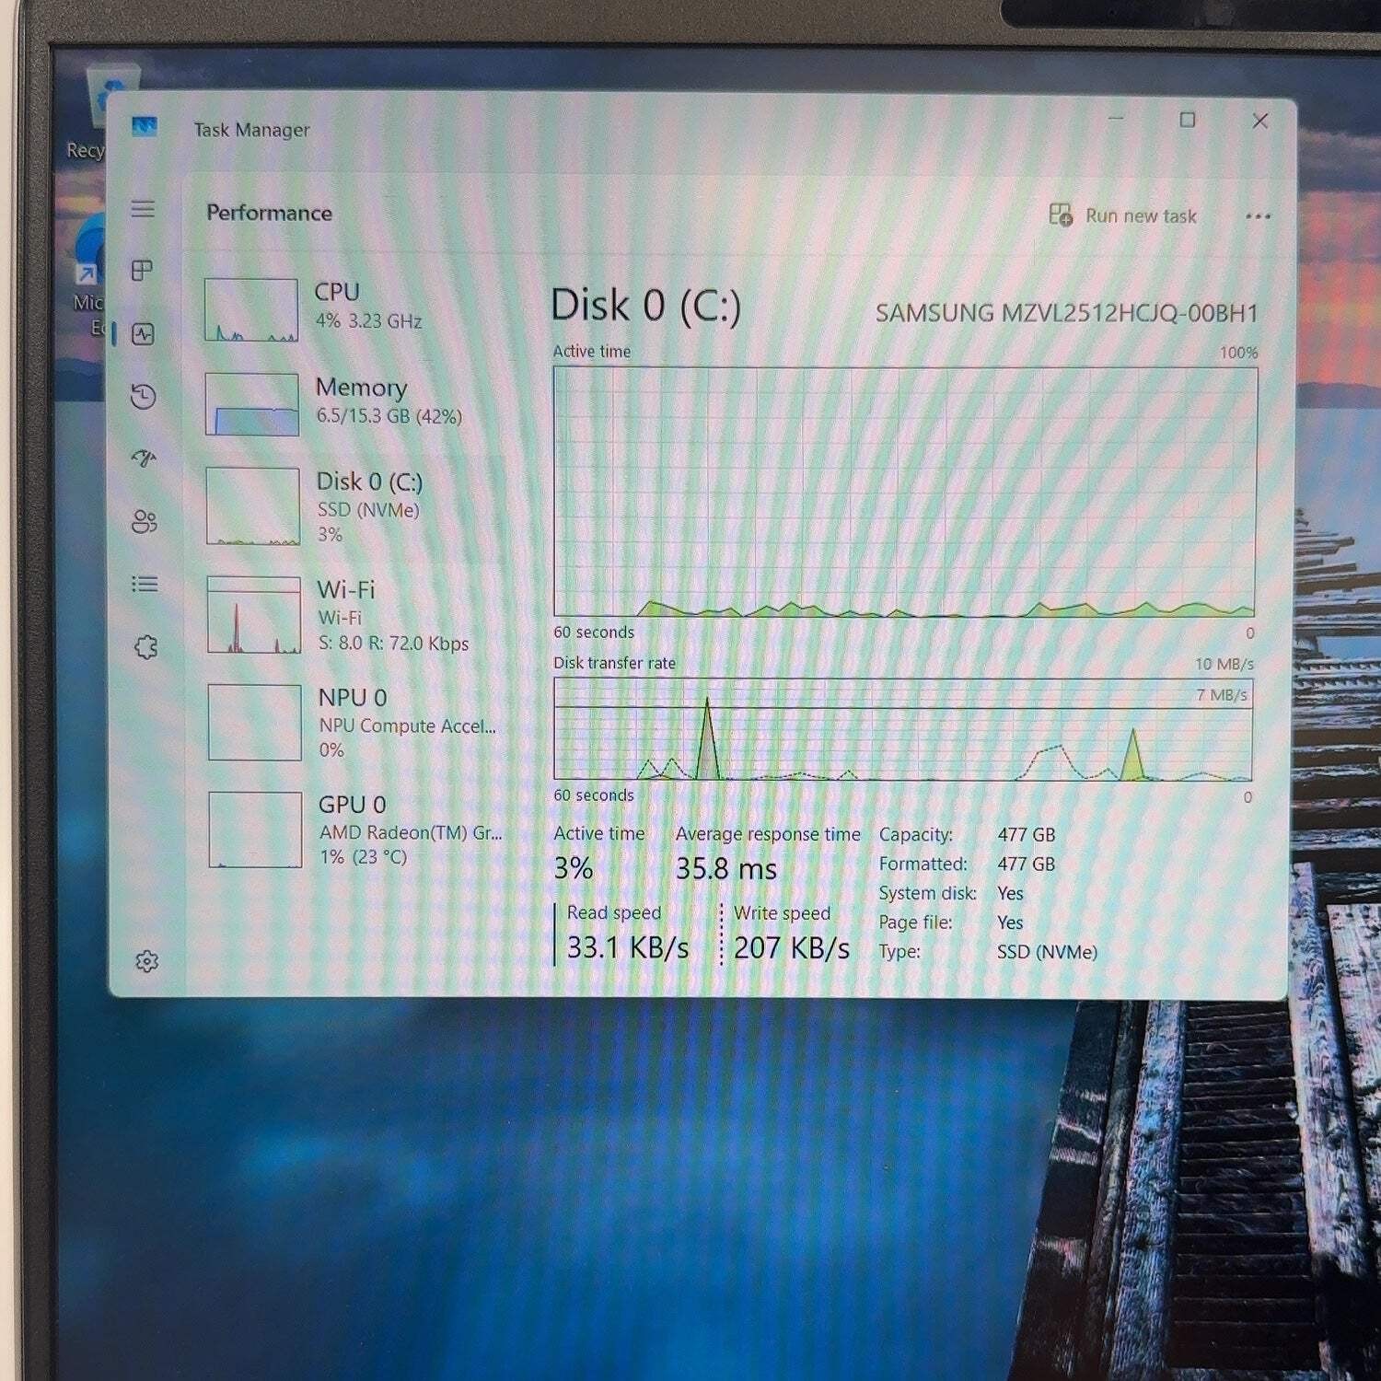The height and width of the screenshot is (1381, 1381).
Task: Close the Task Manager window
Action: (x=1260, y=121)
